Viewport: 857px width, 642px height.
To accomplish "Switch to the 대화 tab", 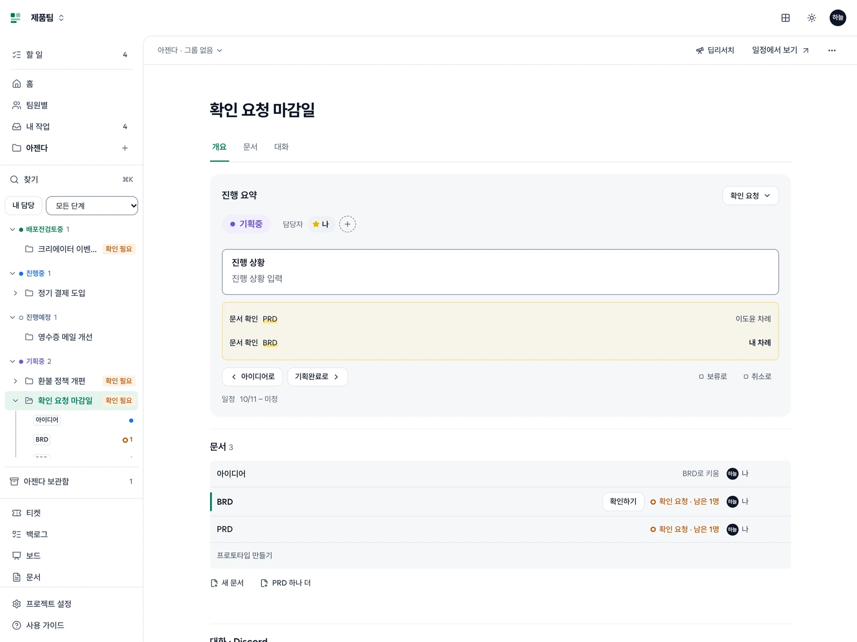I will pyautogui.click(x=282, y=147).
